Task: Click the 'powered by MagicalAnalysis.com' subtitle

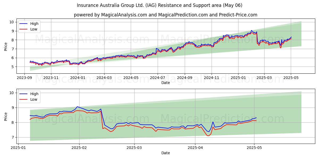Action: pyautogui.click(x=166, y=15)
